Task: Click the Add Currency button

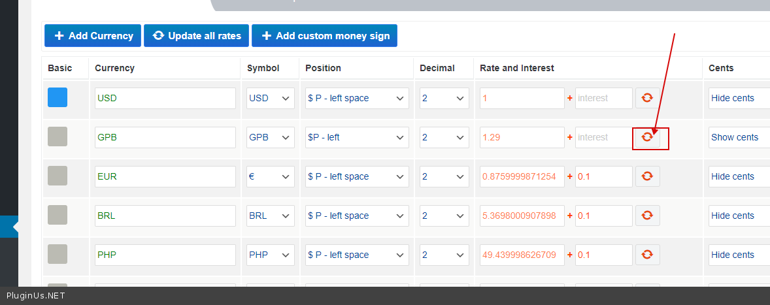Action: click(92, 36)
